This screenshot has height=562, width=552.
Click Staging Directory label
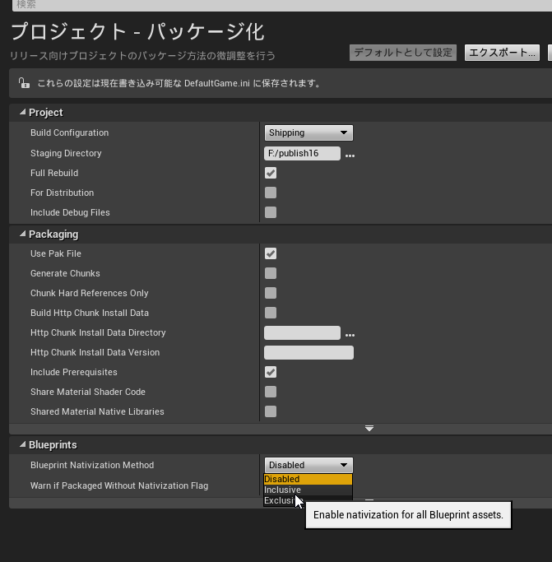click(66, 153)
